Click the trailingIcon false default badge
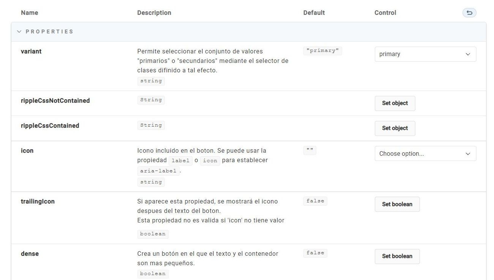Image resolution: width=494 pixels, height=280 pixels. coord(315,201)
